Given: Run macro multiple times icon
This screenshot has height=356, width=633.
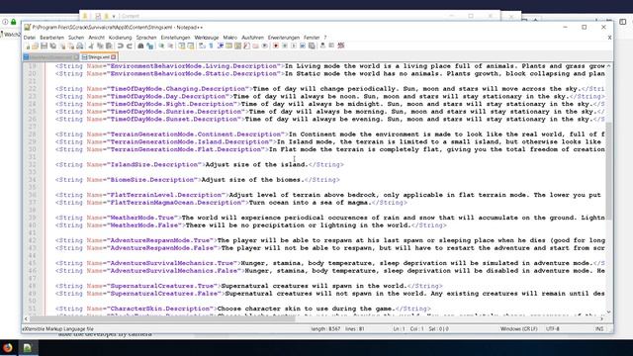Looking at the screenshot, I should tap(303, 45).
